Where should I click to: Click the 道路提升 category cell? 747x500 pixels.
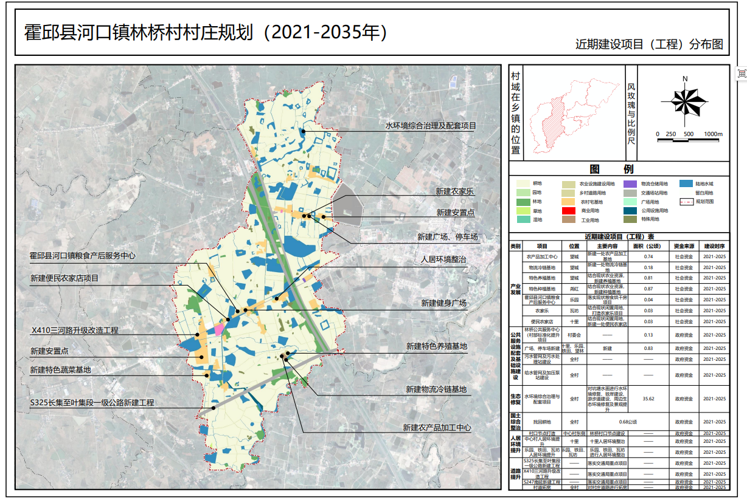pyautogui.click(x=515, y=474)
